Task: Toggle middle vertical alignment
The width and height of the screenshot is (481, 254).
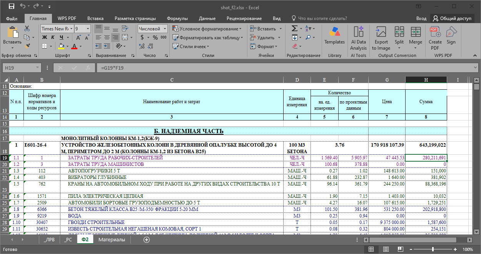Action: [x=107, y=28]
